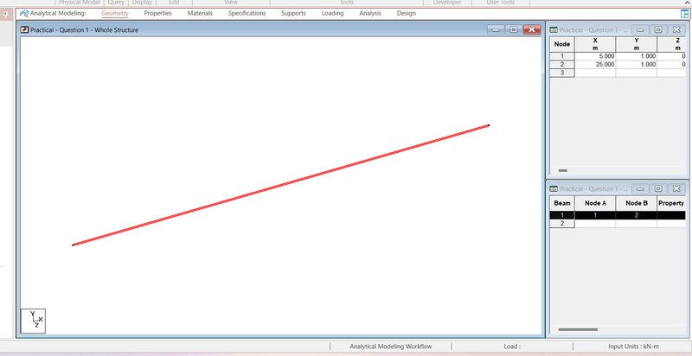Select node row 1 header
Screen dimensions: 692x356
[561, 56]
